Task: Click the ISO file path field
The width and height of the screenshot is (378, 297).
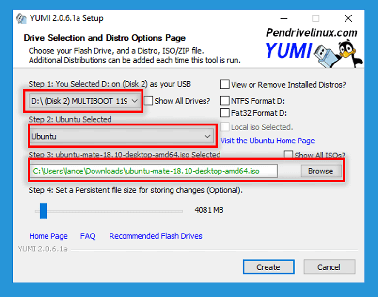Action: 154,171
